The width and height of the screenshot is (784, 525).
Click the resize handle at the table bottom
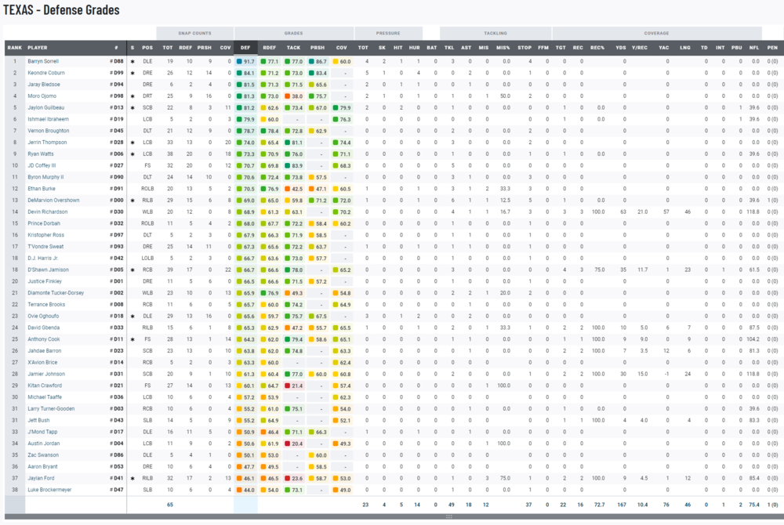click(x=448, y=517)
